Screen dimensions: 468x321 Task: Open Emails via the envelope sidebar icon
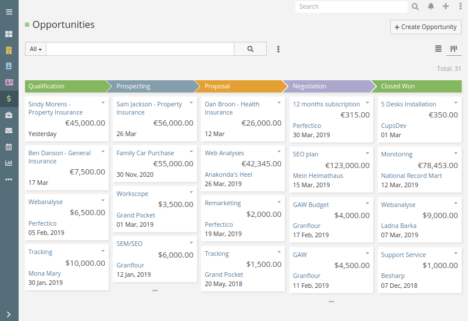(x=9, y=130)
